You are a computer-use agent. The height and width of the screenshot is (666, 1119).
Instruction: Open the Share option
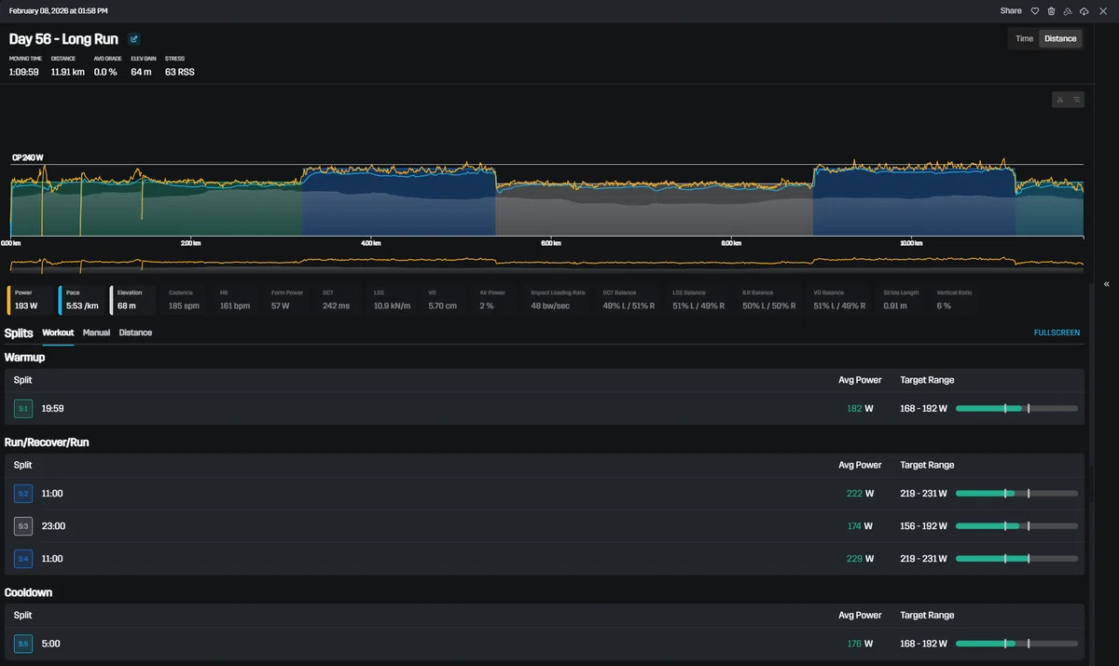click(x=1011, y=11)
